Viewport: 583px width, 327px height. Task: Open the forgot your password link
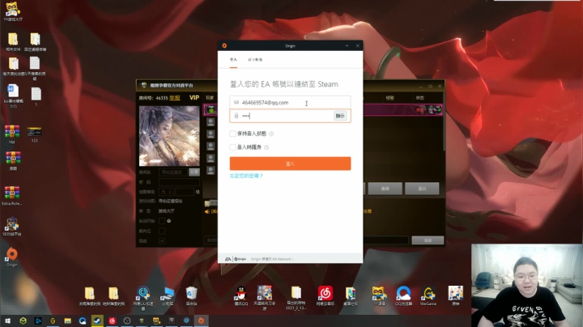click(x=246, y=176)
